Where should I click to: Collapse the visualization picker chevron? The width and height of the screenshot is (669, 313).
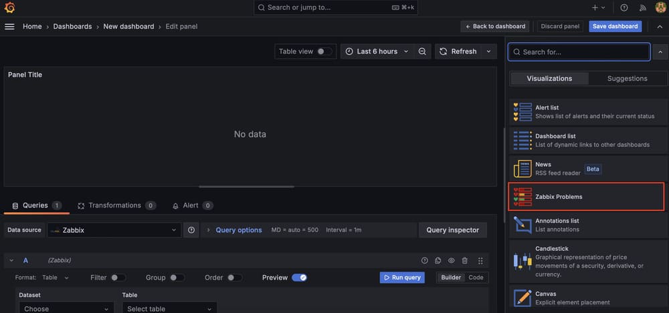pos(660,52)
